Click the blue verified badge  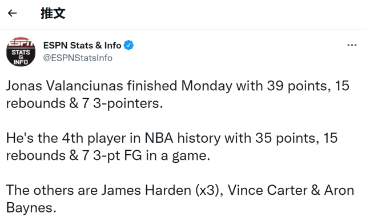click(x=128, y=45)
